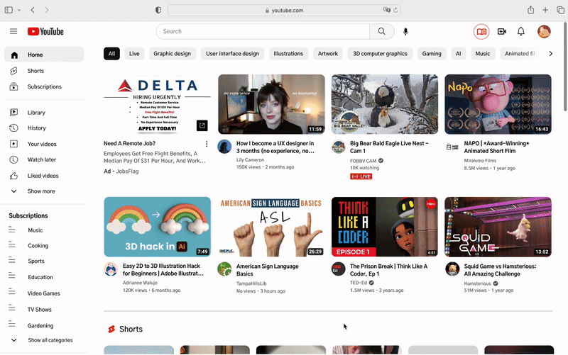Open the Squid Game vs Hamsterious title
Viewport: 568px width, 355px height.
(x=500, y=270)
